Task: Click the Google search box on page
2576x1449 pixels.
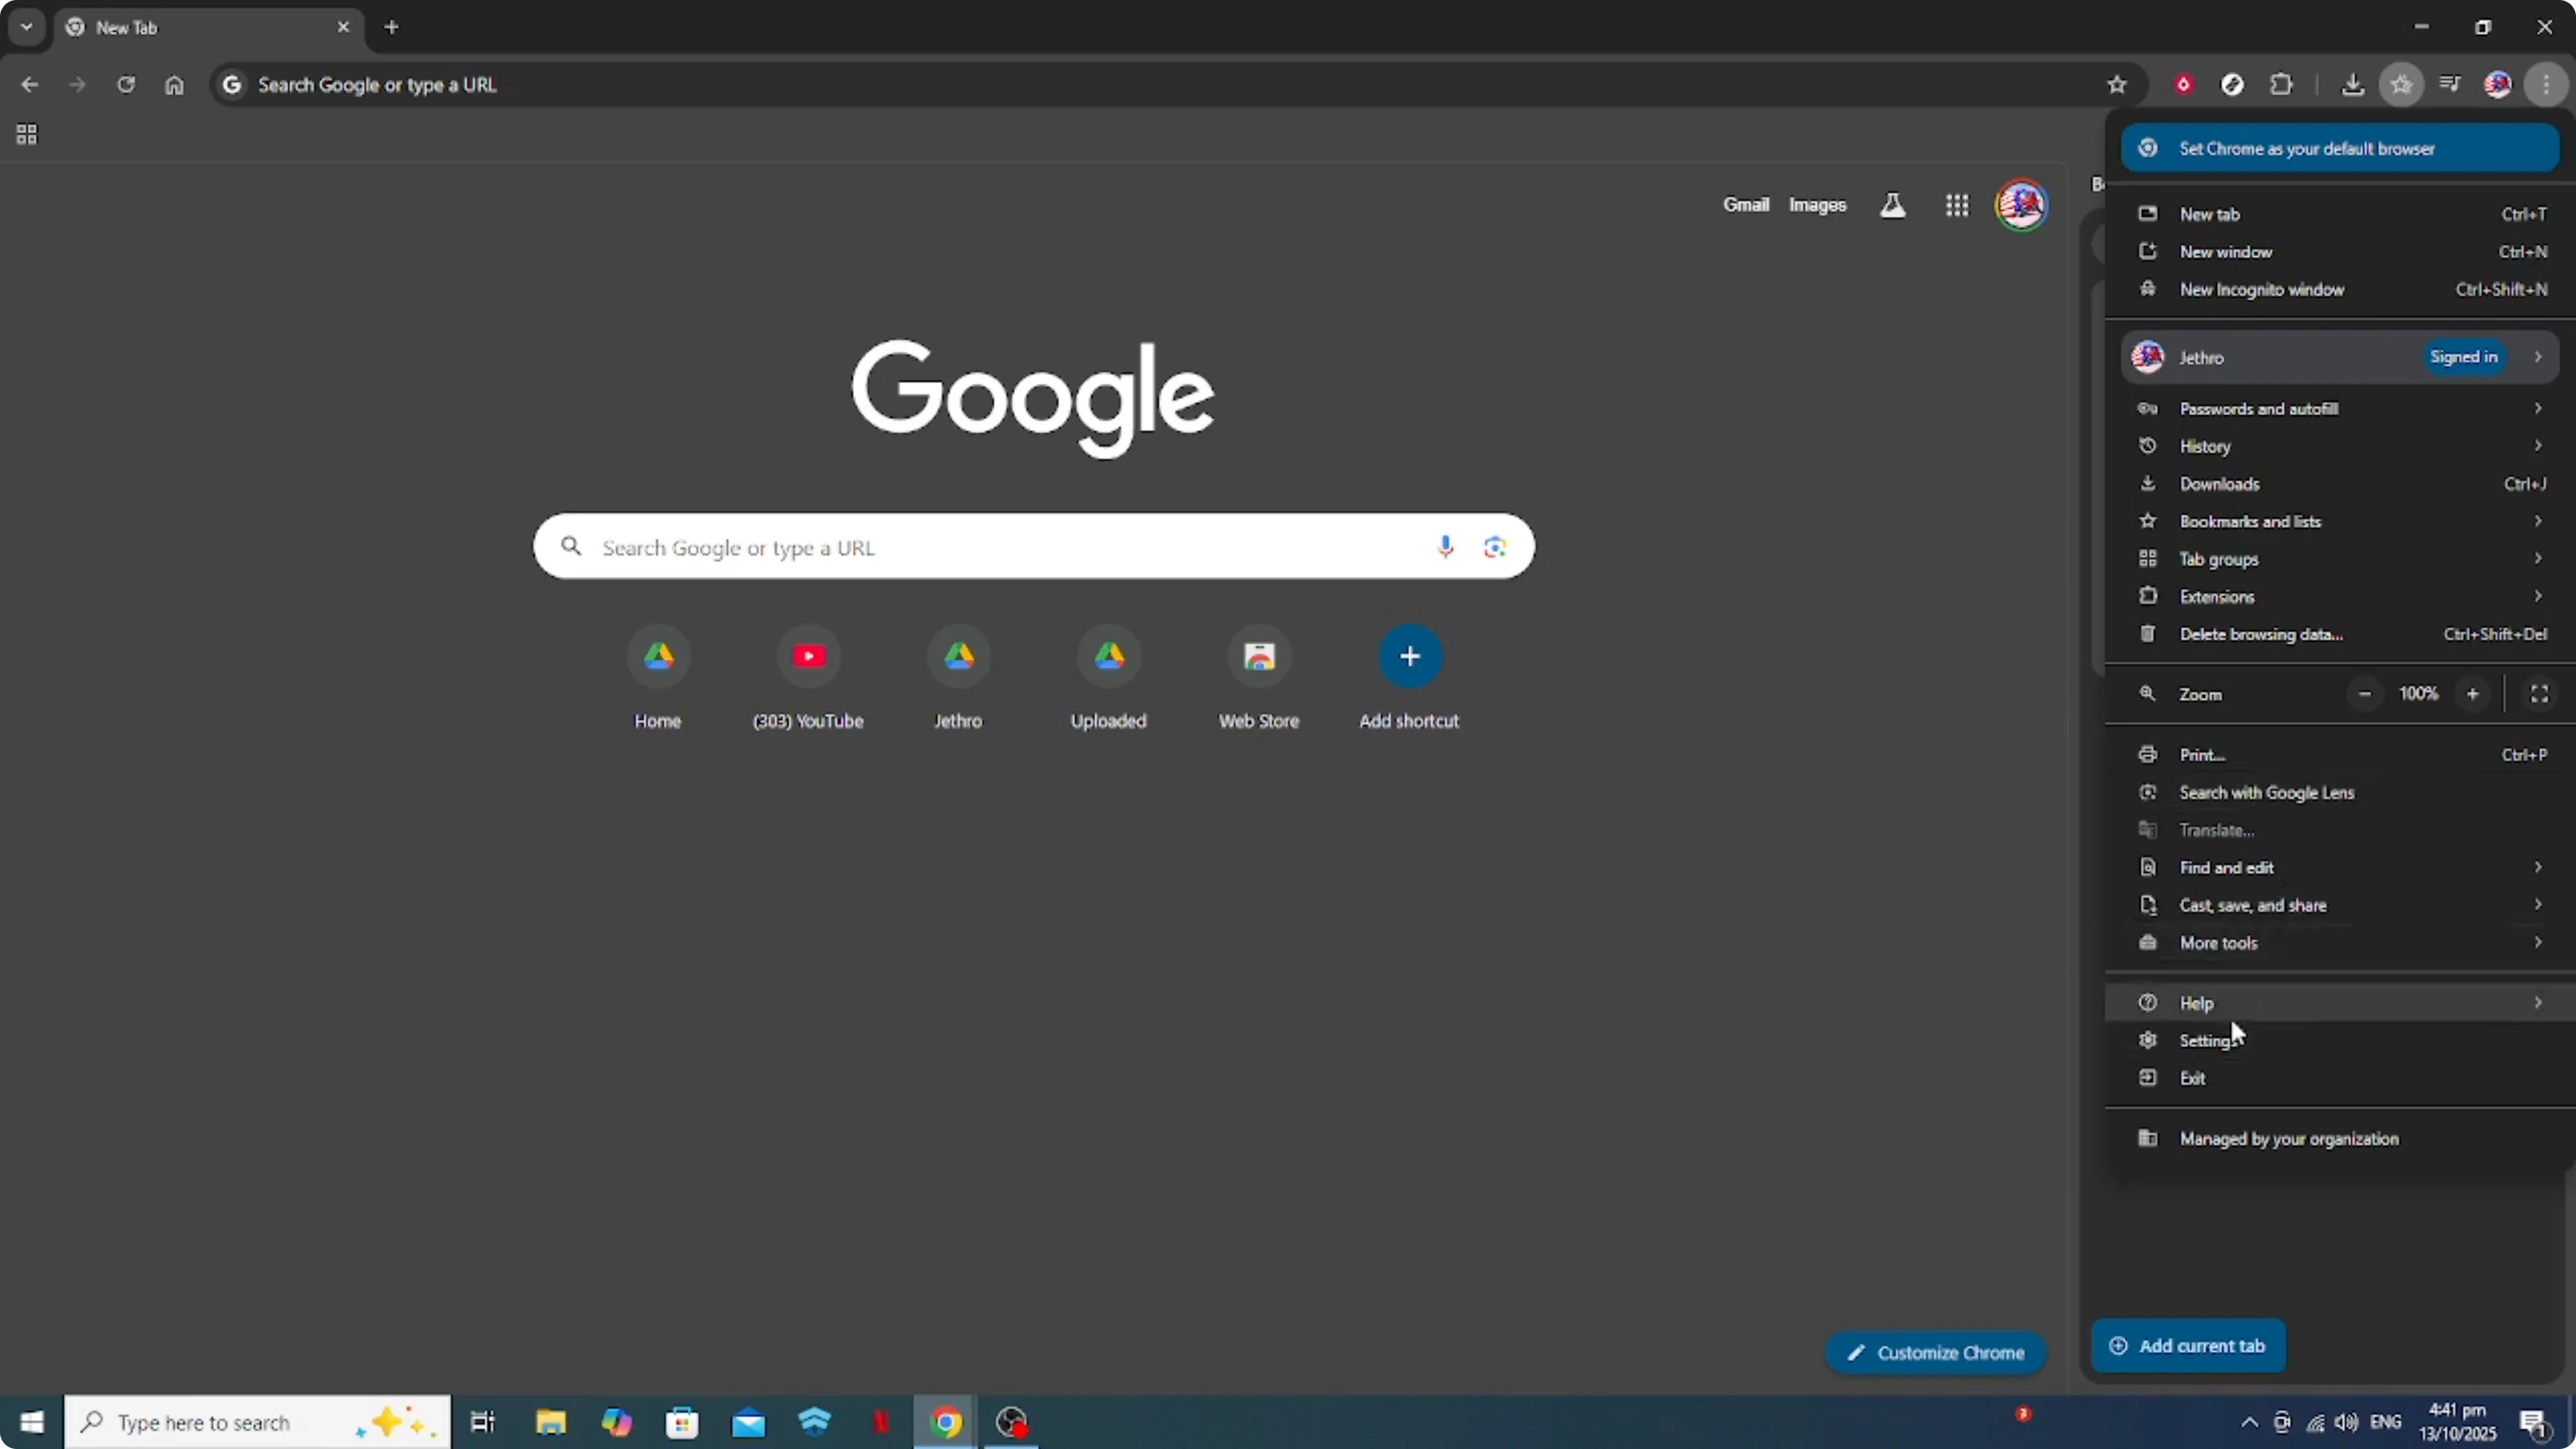Action: click(1033, 547)
